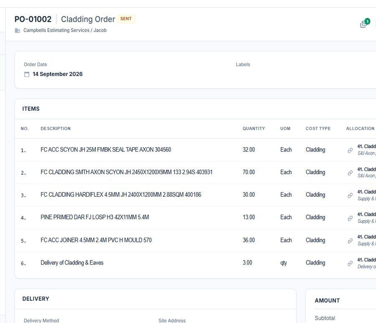376x323 pixels.
Task: Click quantity 30.00
Action: click(249, 195)
